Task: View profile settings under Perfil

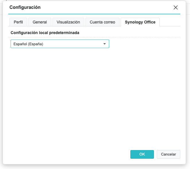Action: 18,22
